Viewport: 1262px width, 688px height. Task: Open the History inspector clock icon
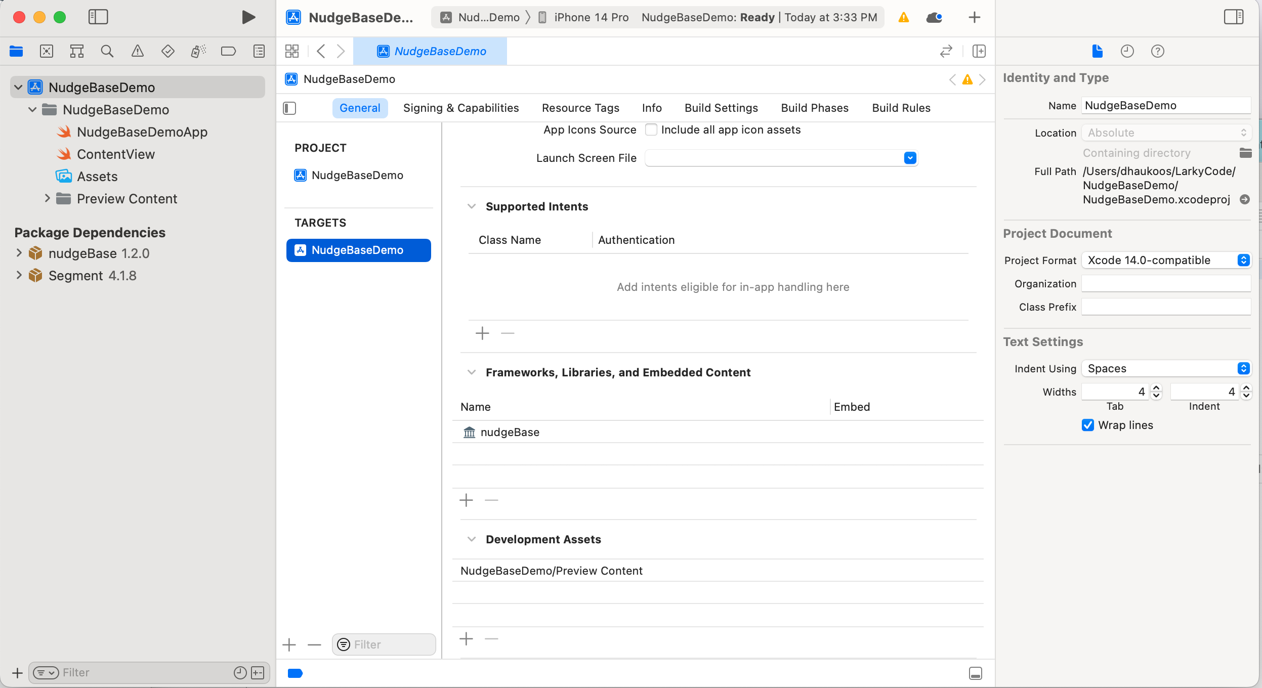1128,51
